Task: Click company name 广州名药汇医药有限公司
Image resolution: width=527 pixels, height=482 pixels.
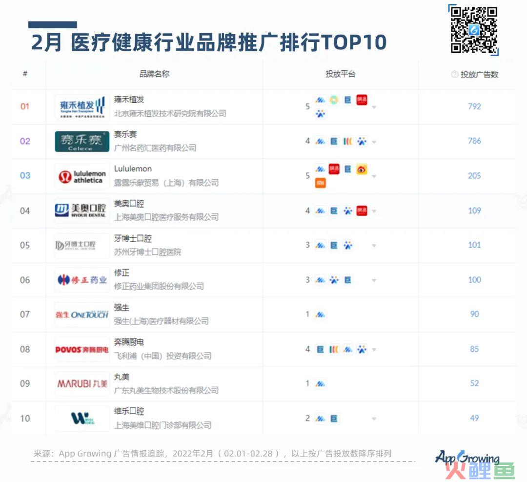Action: [x=155, y=148]
